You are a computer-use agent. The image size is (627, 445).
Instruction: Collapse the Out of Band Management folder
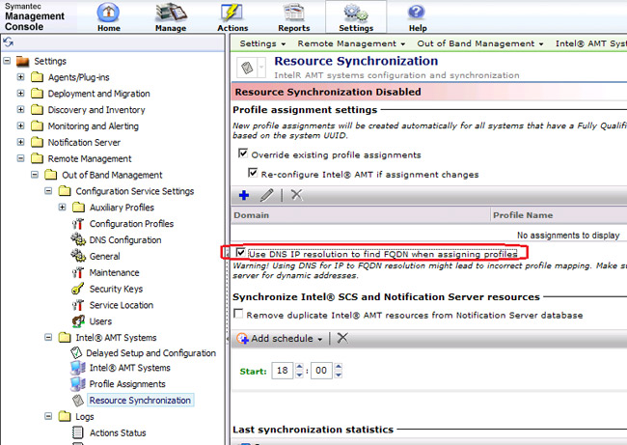tap(35, 175)
